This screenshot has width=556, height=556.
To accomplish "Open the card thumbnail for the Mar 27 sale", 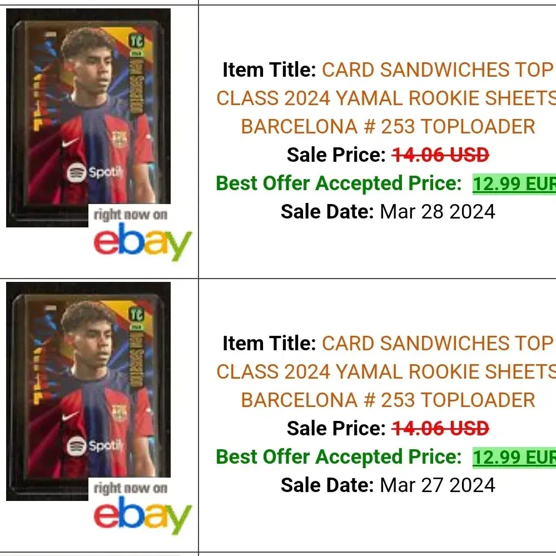I will point(88,391).
